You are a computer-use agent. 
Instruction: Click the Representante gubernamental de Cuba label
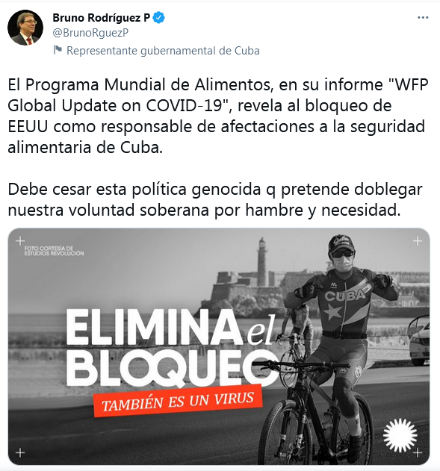click(x=163, y=51)
